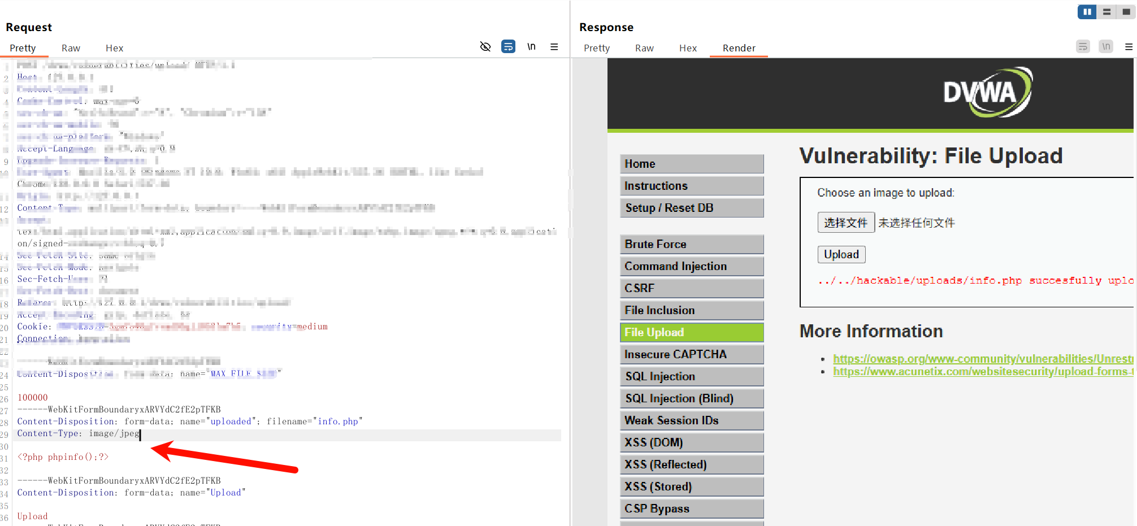Click the security=medium cookie value
The width and height of the screenshot is (1137, 526).
pyautogui.click(x=289, y=327)
